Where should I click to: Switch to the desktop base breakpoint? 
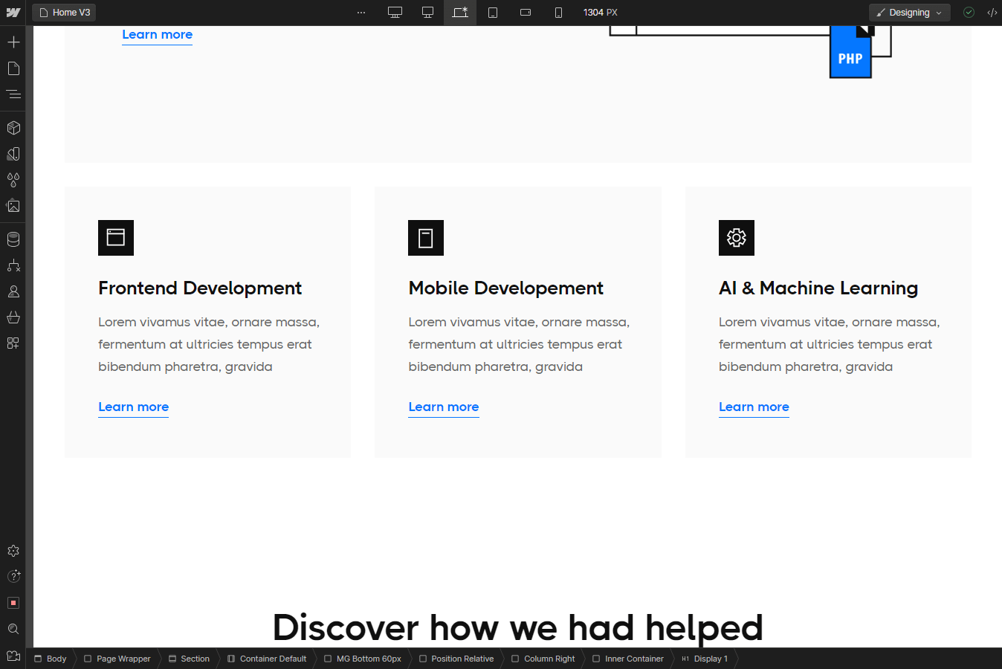(x=427, y=12)
